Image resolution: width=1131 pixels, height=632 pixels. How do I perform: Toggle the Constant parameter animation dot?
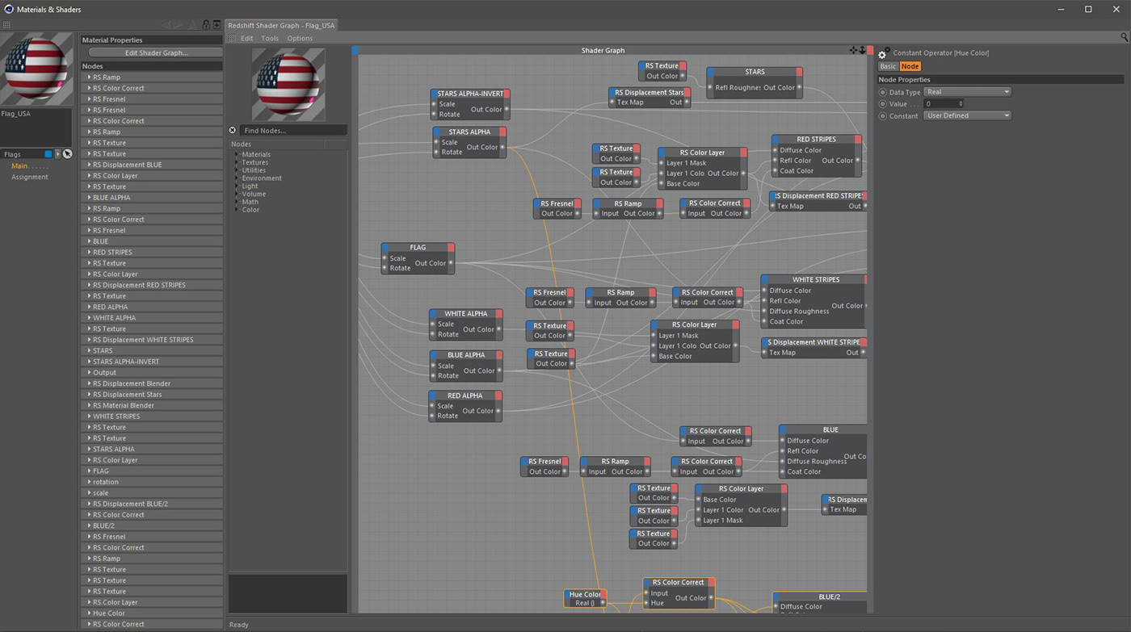pos(882,115)
